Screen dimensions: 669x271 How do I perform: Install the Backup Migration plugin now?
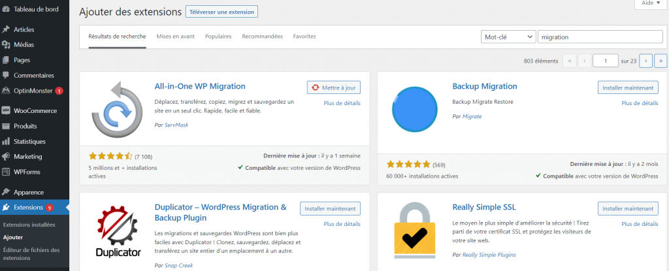[x=627, y=88]
